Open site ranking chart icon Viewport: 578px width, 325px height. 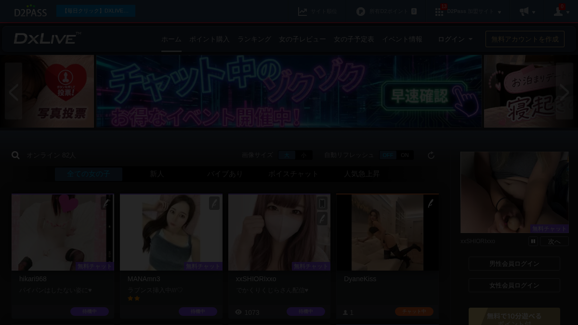pos(302,12)
